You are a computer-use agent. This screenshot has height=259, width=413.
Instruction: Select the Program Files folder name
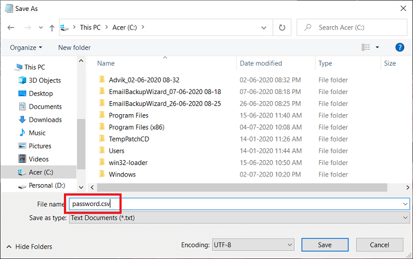coord(128,115)
